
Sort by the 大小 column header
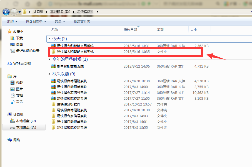[x=193, y=30]
